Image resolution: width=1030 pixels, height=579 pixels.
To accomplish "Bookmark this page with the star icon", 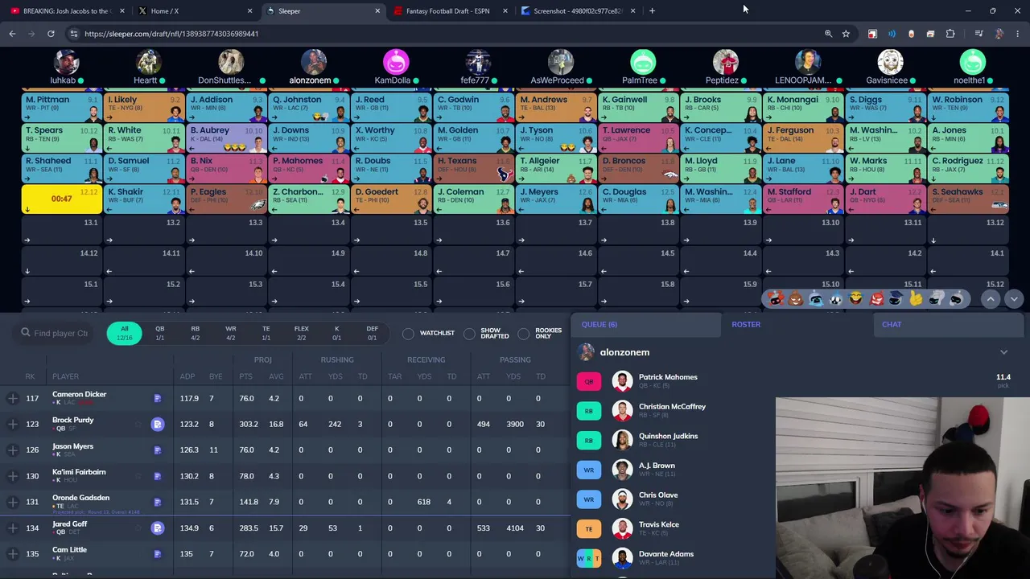I will click(x=846, y=34).
